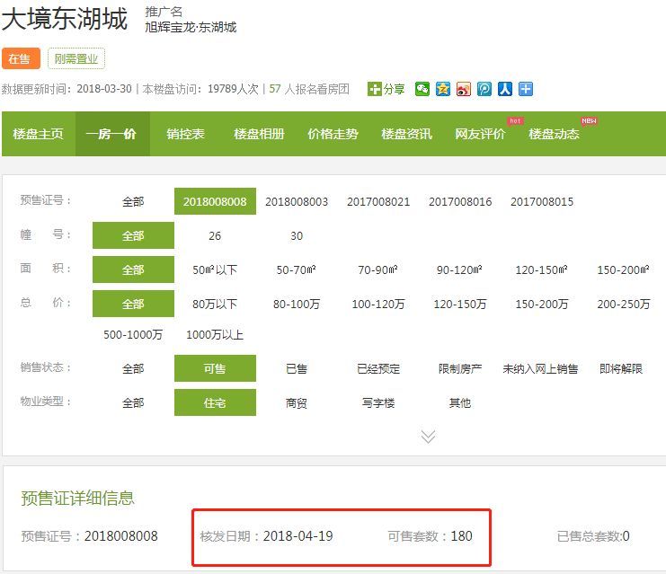Click 57 人报名看房团 link
The image size is (666, 574).
[x=309, y=89]
